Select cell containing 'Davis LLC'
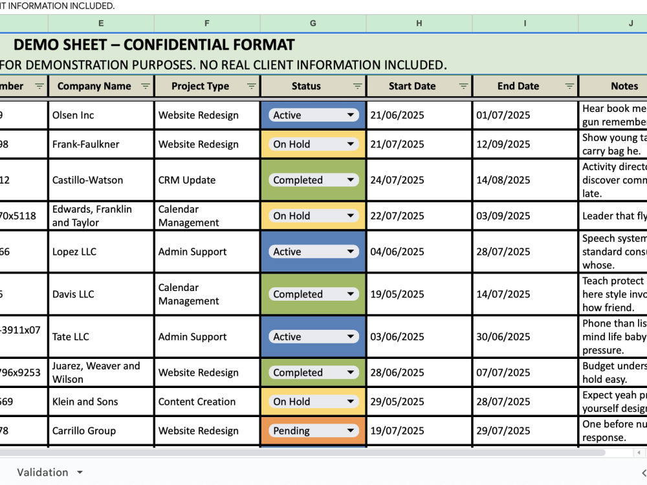This screenshot has width=647, height=485. pos(101,294)
